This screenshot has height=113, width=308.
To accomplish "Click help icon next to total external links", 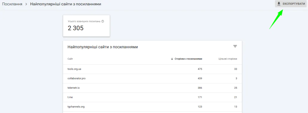I will [103, 21].
